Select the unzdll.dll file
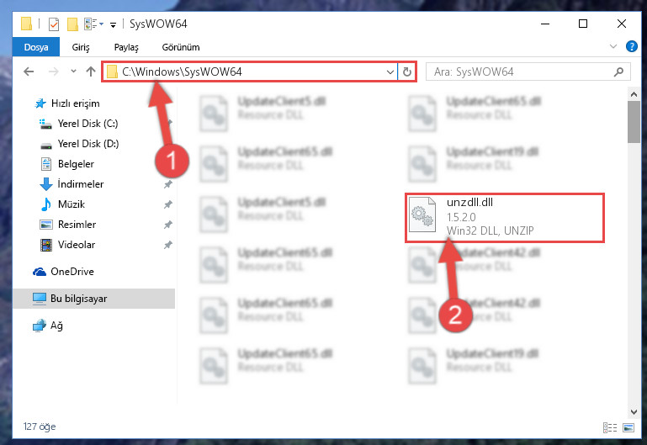This screenshot has width=647, height=445. 505,217
